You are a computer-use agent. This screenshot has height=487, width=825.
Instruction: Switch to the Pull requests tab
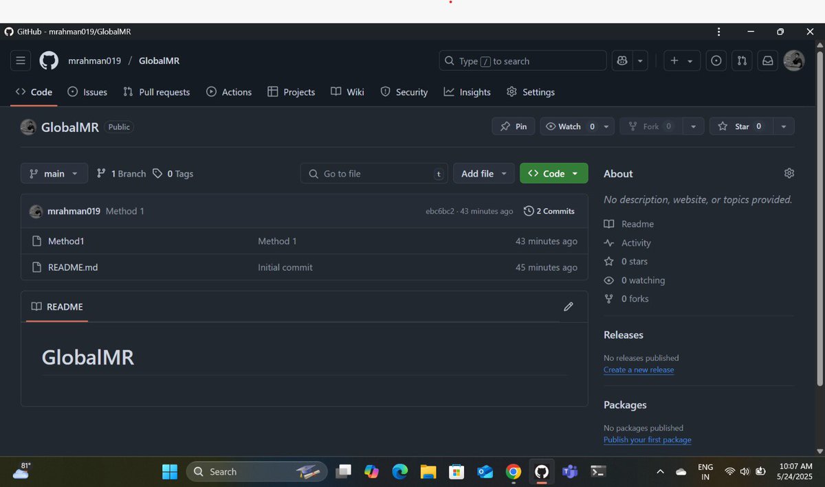[x=156, y=92]
